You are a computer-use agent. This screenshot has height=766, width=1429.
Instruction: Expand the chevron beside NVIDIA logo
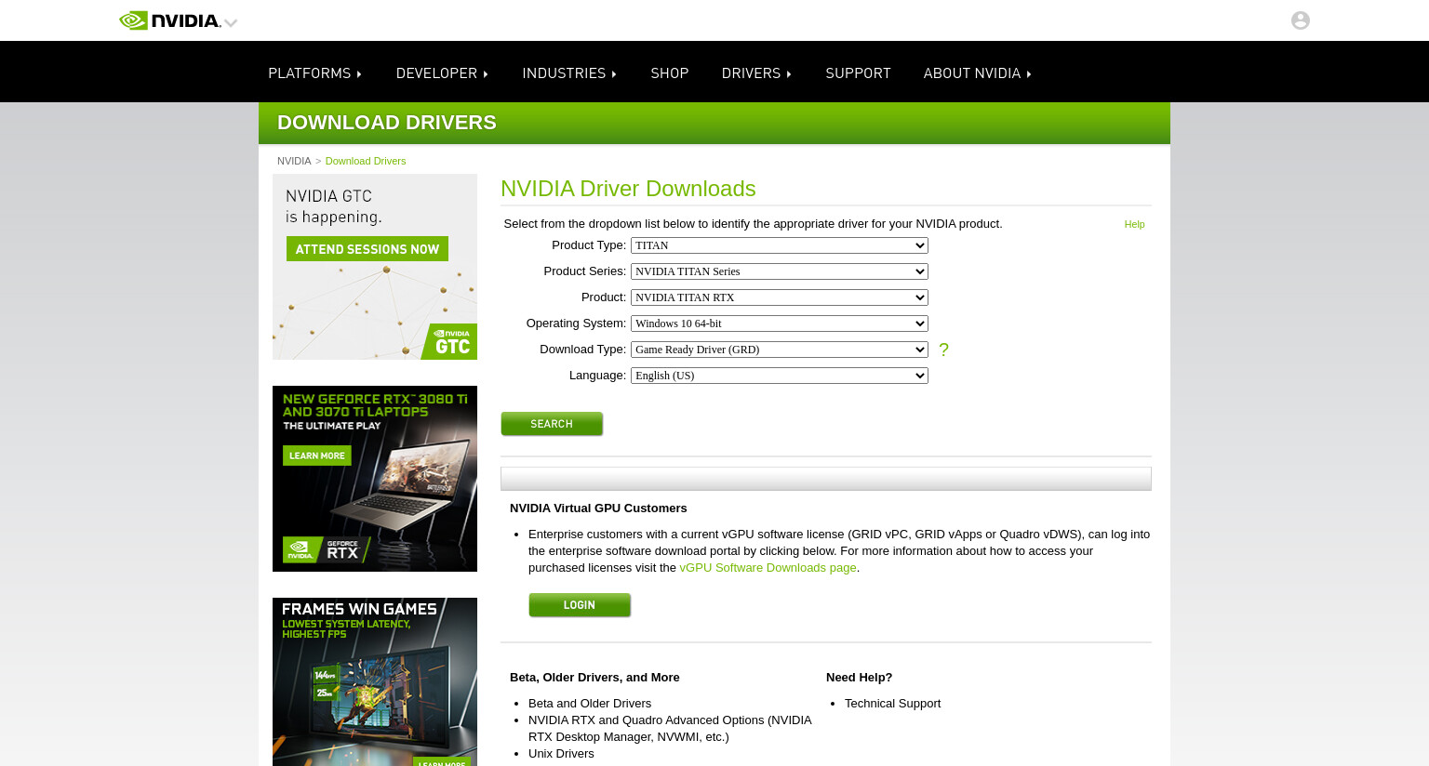(231, 22)
